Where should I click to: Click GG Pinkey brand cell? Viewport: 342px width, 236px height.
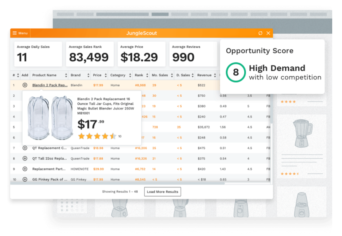click(x=78, y=179)
